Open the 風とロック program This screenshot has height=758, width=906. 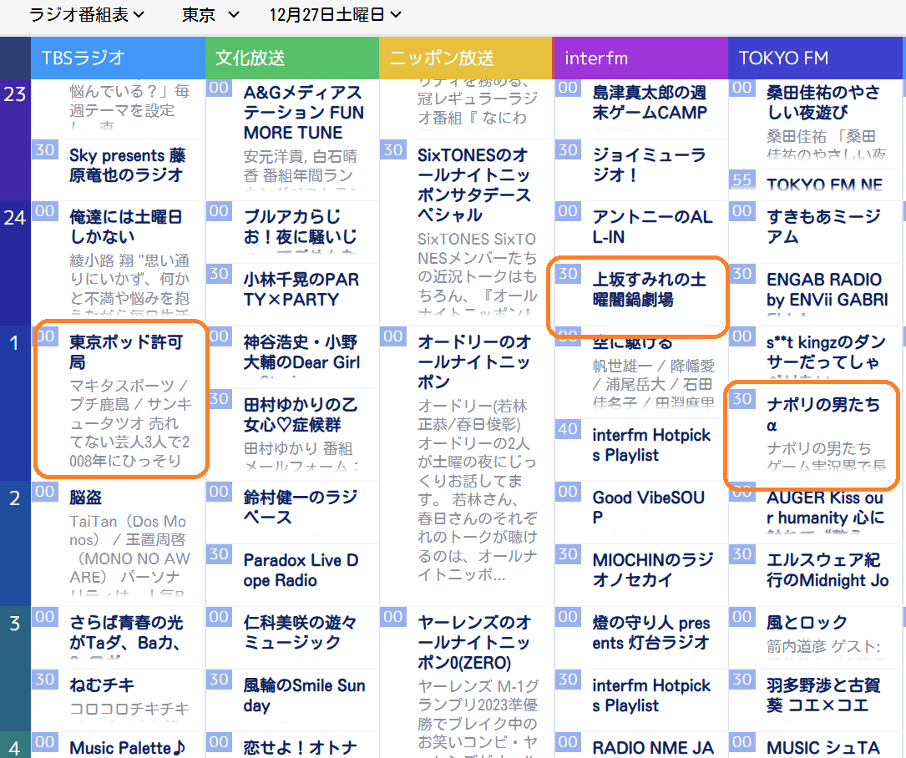[x=807, y=623]
